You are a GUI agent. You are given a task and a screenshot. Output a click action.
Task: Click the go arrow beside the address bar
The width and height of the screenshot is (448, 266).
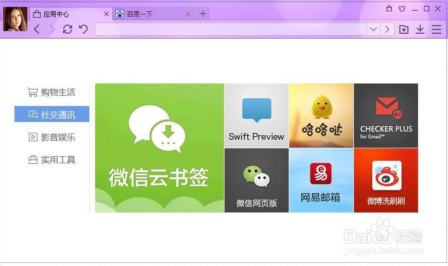point(387,29)
